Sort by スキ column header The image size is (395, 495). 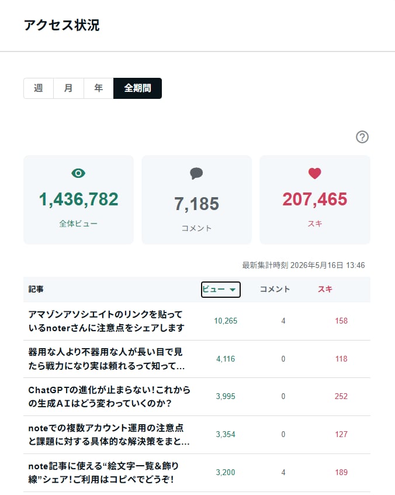pos(325,289)
